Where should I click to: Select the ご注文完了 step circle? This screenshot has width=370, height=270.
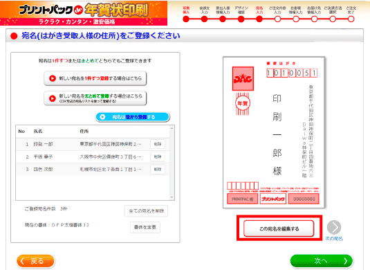click(351, 19)
